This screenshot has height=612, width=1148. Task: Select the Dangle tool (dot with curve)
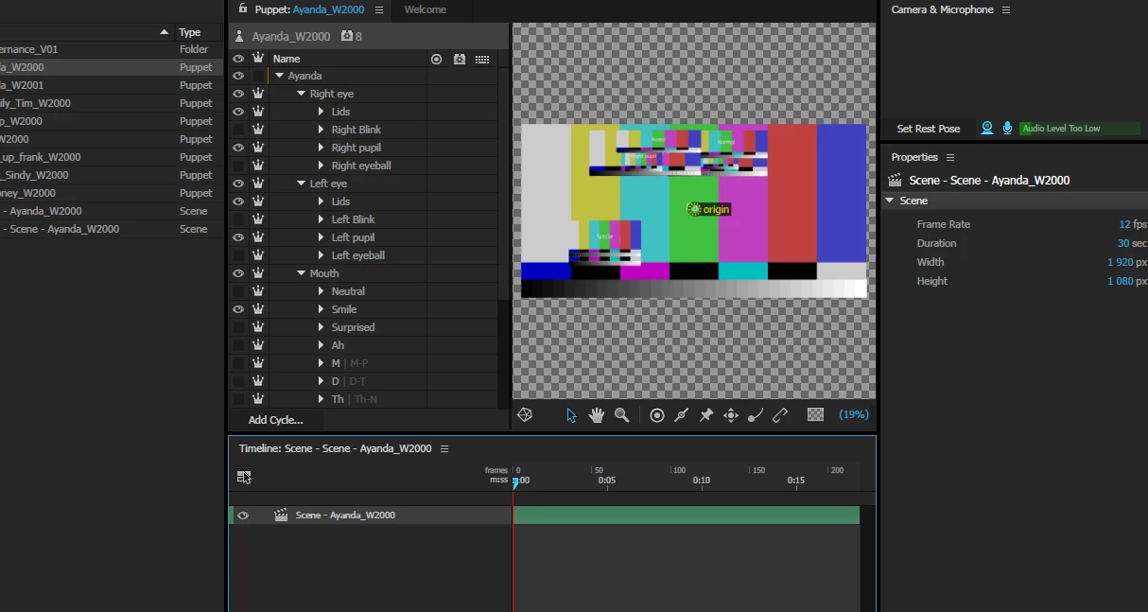[756, 415]
